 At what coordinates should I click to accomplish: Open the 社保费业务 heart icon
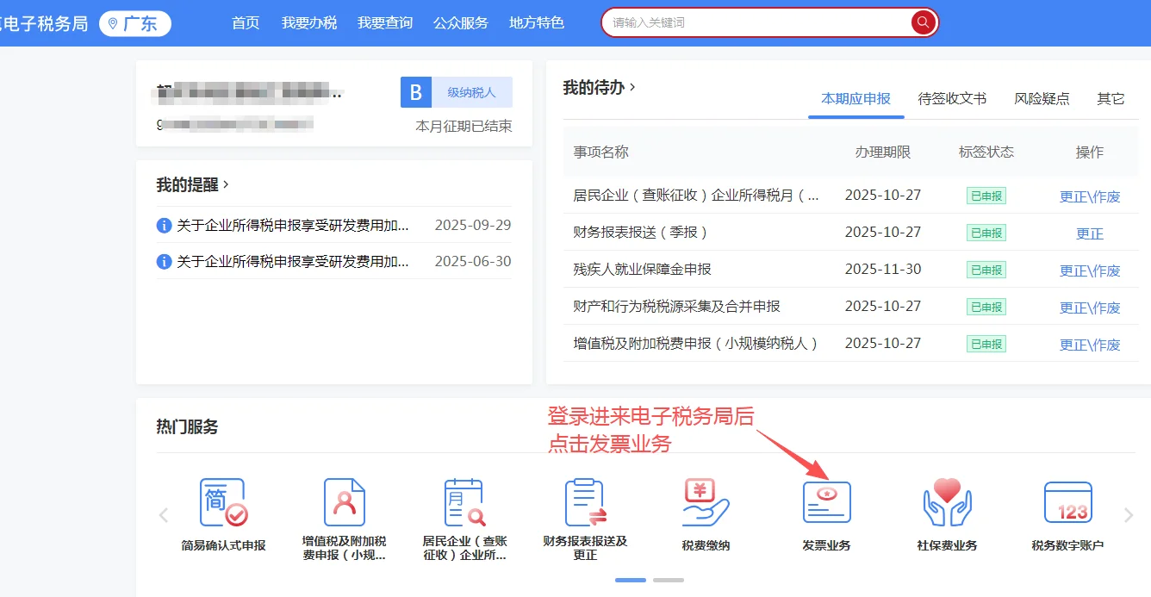pos(947,501)
